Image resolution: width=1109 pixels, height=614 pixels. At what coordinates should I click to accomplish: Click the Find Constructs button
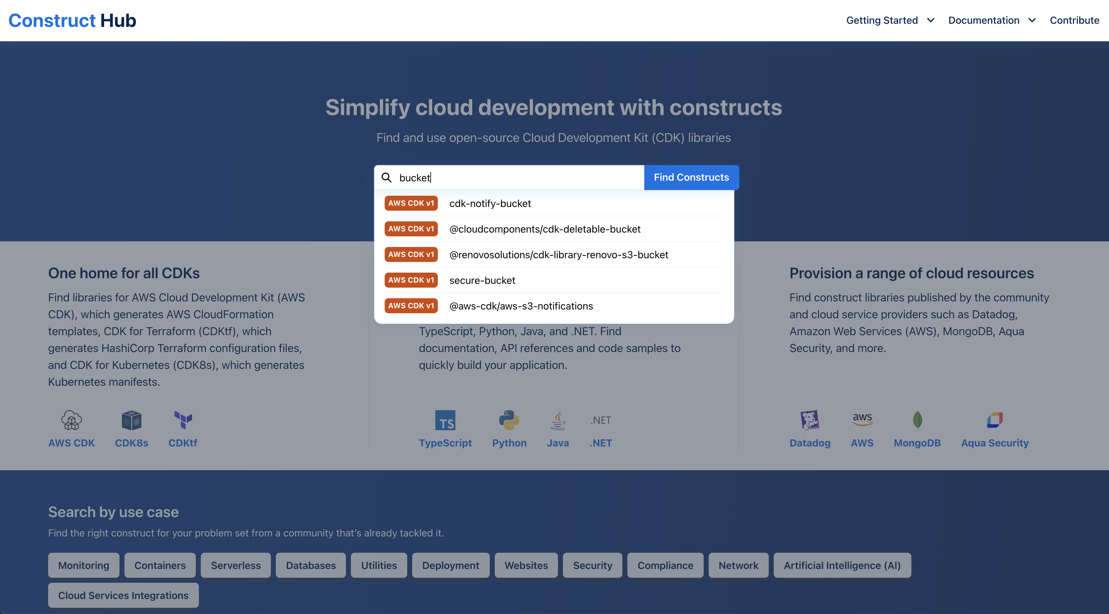point(691,177)
